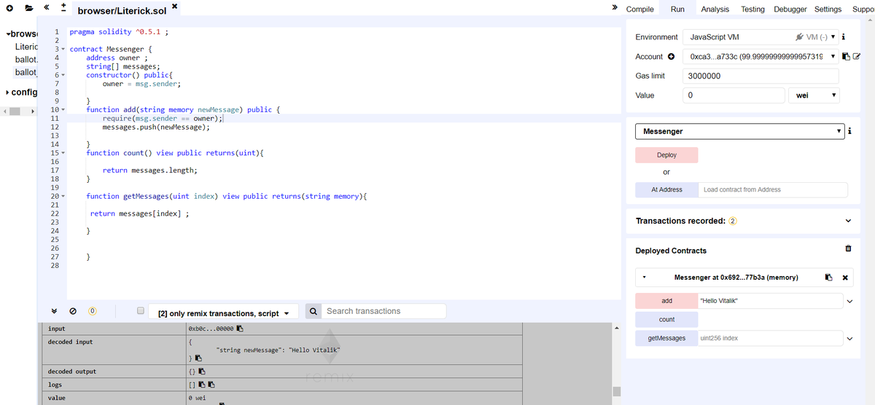Hide right panel with double-arrow icon
Screen dimensions: 875x405
(x=615, y=8)
